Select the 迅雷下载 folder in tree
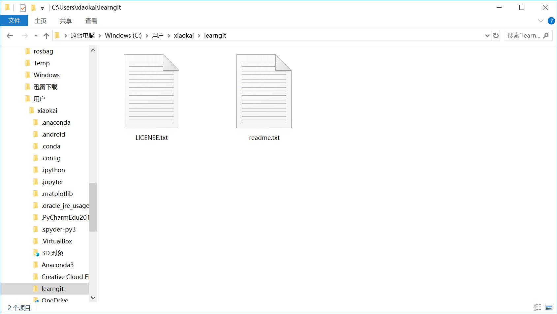Screen dimensions: 557x314 tap(46, 87)
